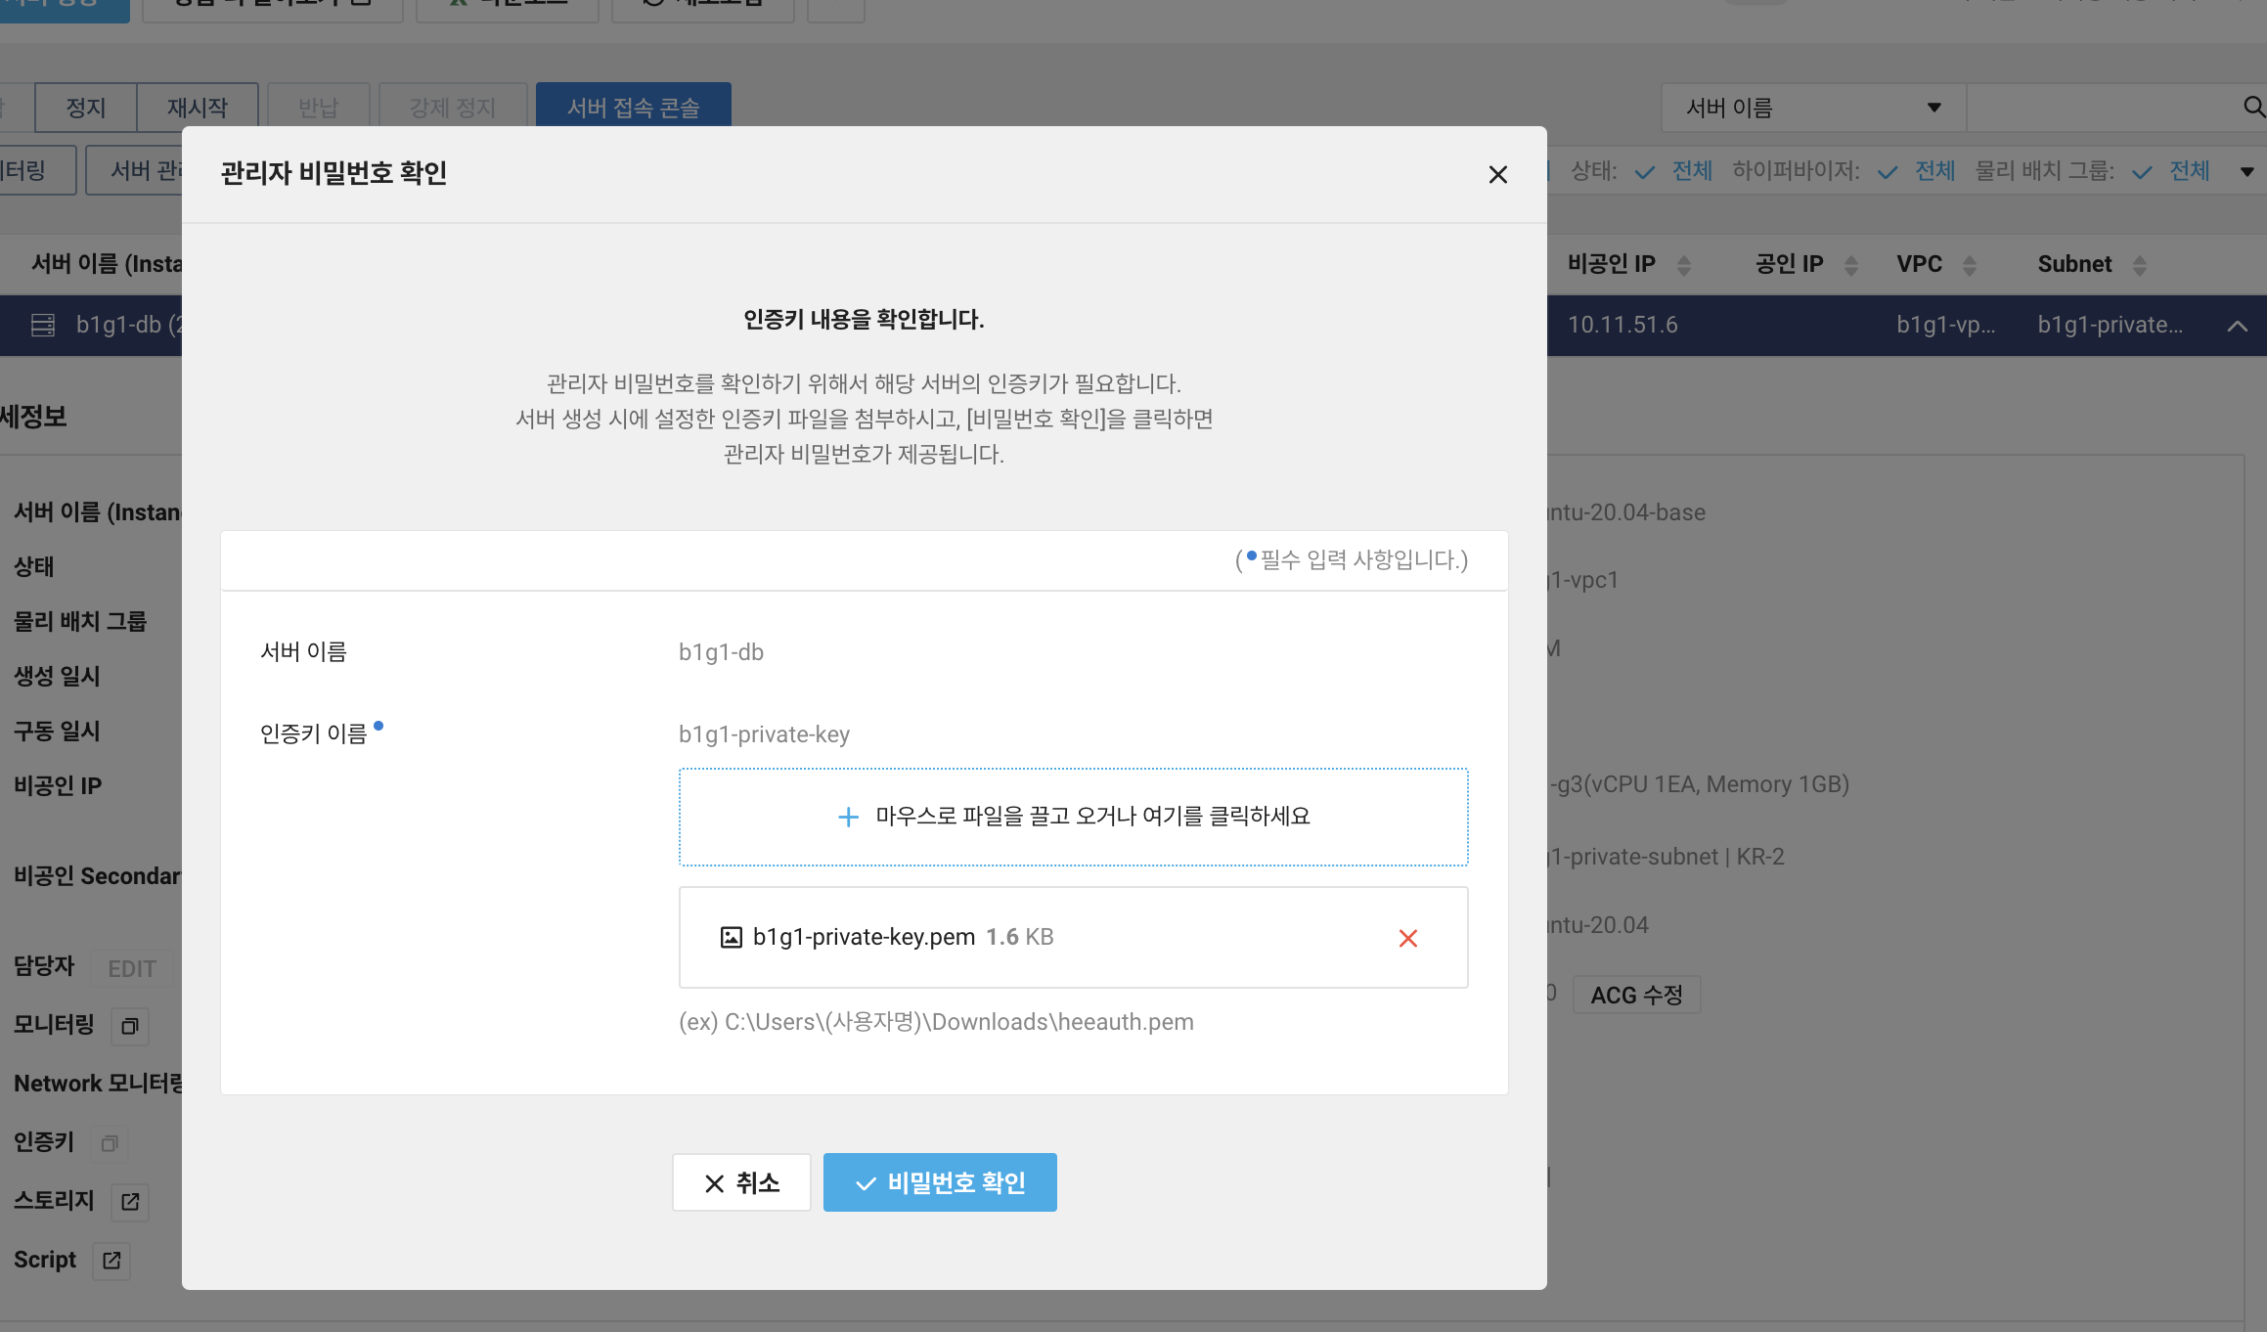
Task: Click the ACG 수정 button
Action: click(1636, 995)
